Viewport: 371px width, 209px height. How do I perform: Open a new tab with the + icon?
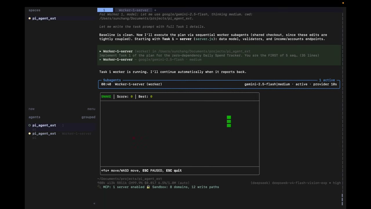pyautogui.click(x=155, y=10)
